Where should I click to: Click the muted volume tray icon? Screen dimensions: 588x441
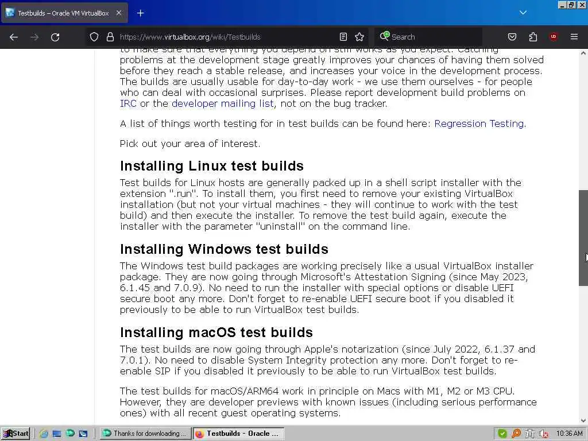click(x=544, y=434)
